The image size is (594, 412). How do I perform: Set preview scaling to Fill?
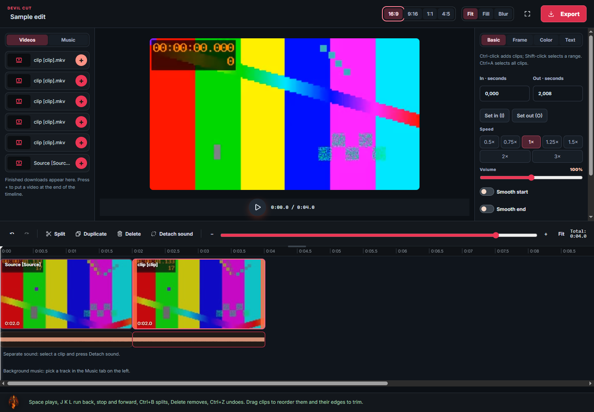point(486,14)
